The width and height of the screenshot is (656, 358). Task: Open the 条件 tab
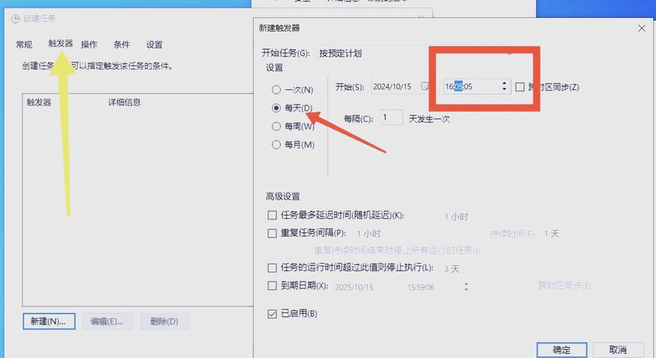(x=122, y=44)
